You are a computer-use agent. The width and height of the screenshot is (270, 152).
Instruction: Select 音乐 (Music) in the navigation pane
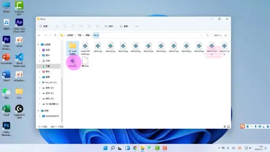click(x=48, y=71)
